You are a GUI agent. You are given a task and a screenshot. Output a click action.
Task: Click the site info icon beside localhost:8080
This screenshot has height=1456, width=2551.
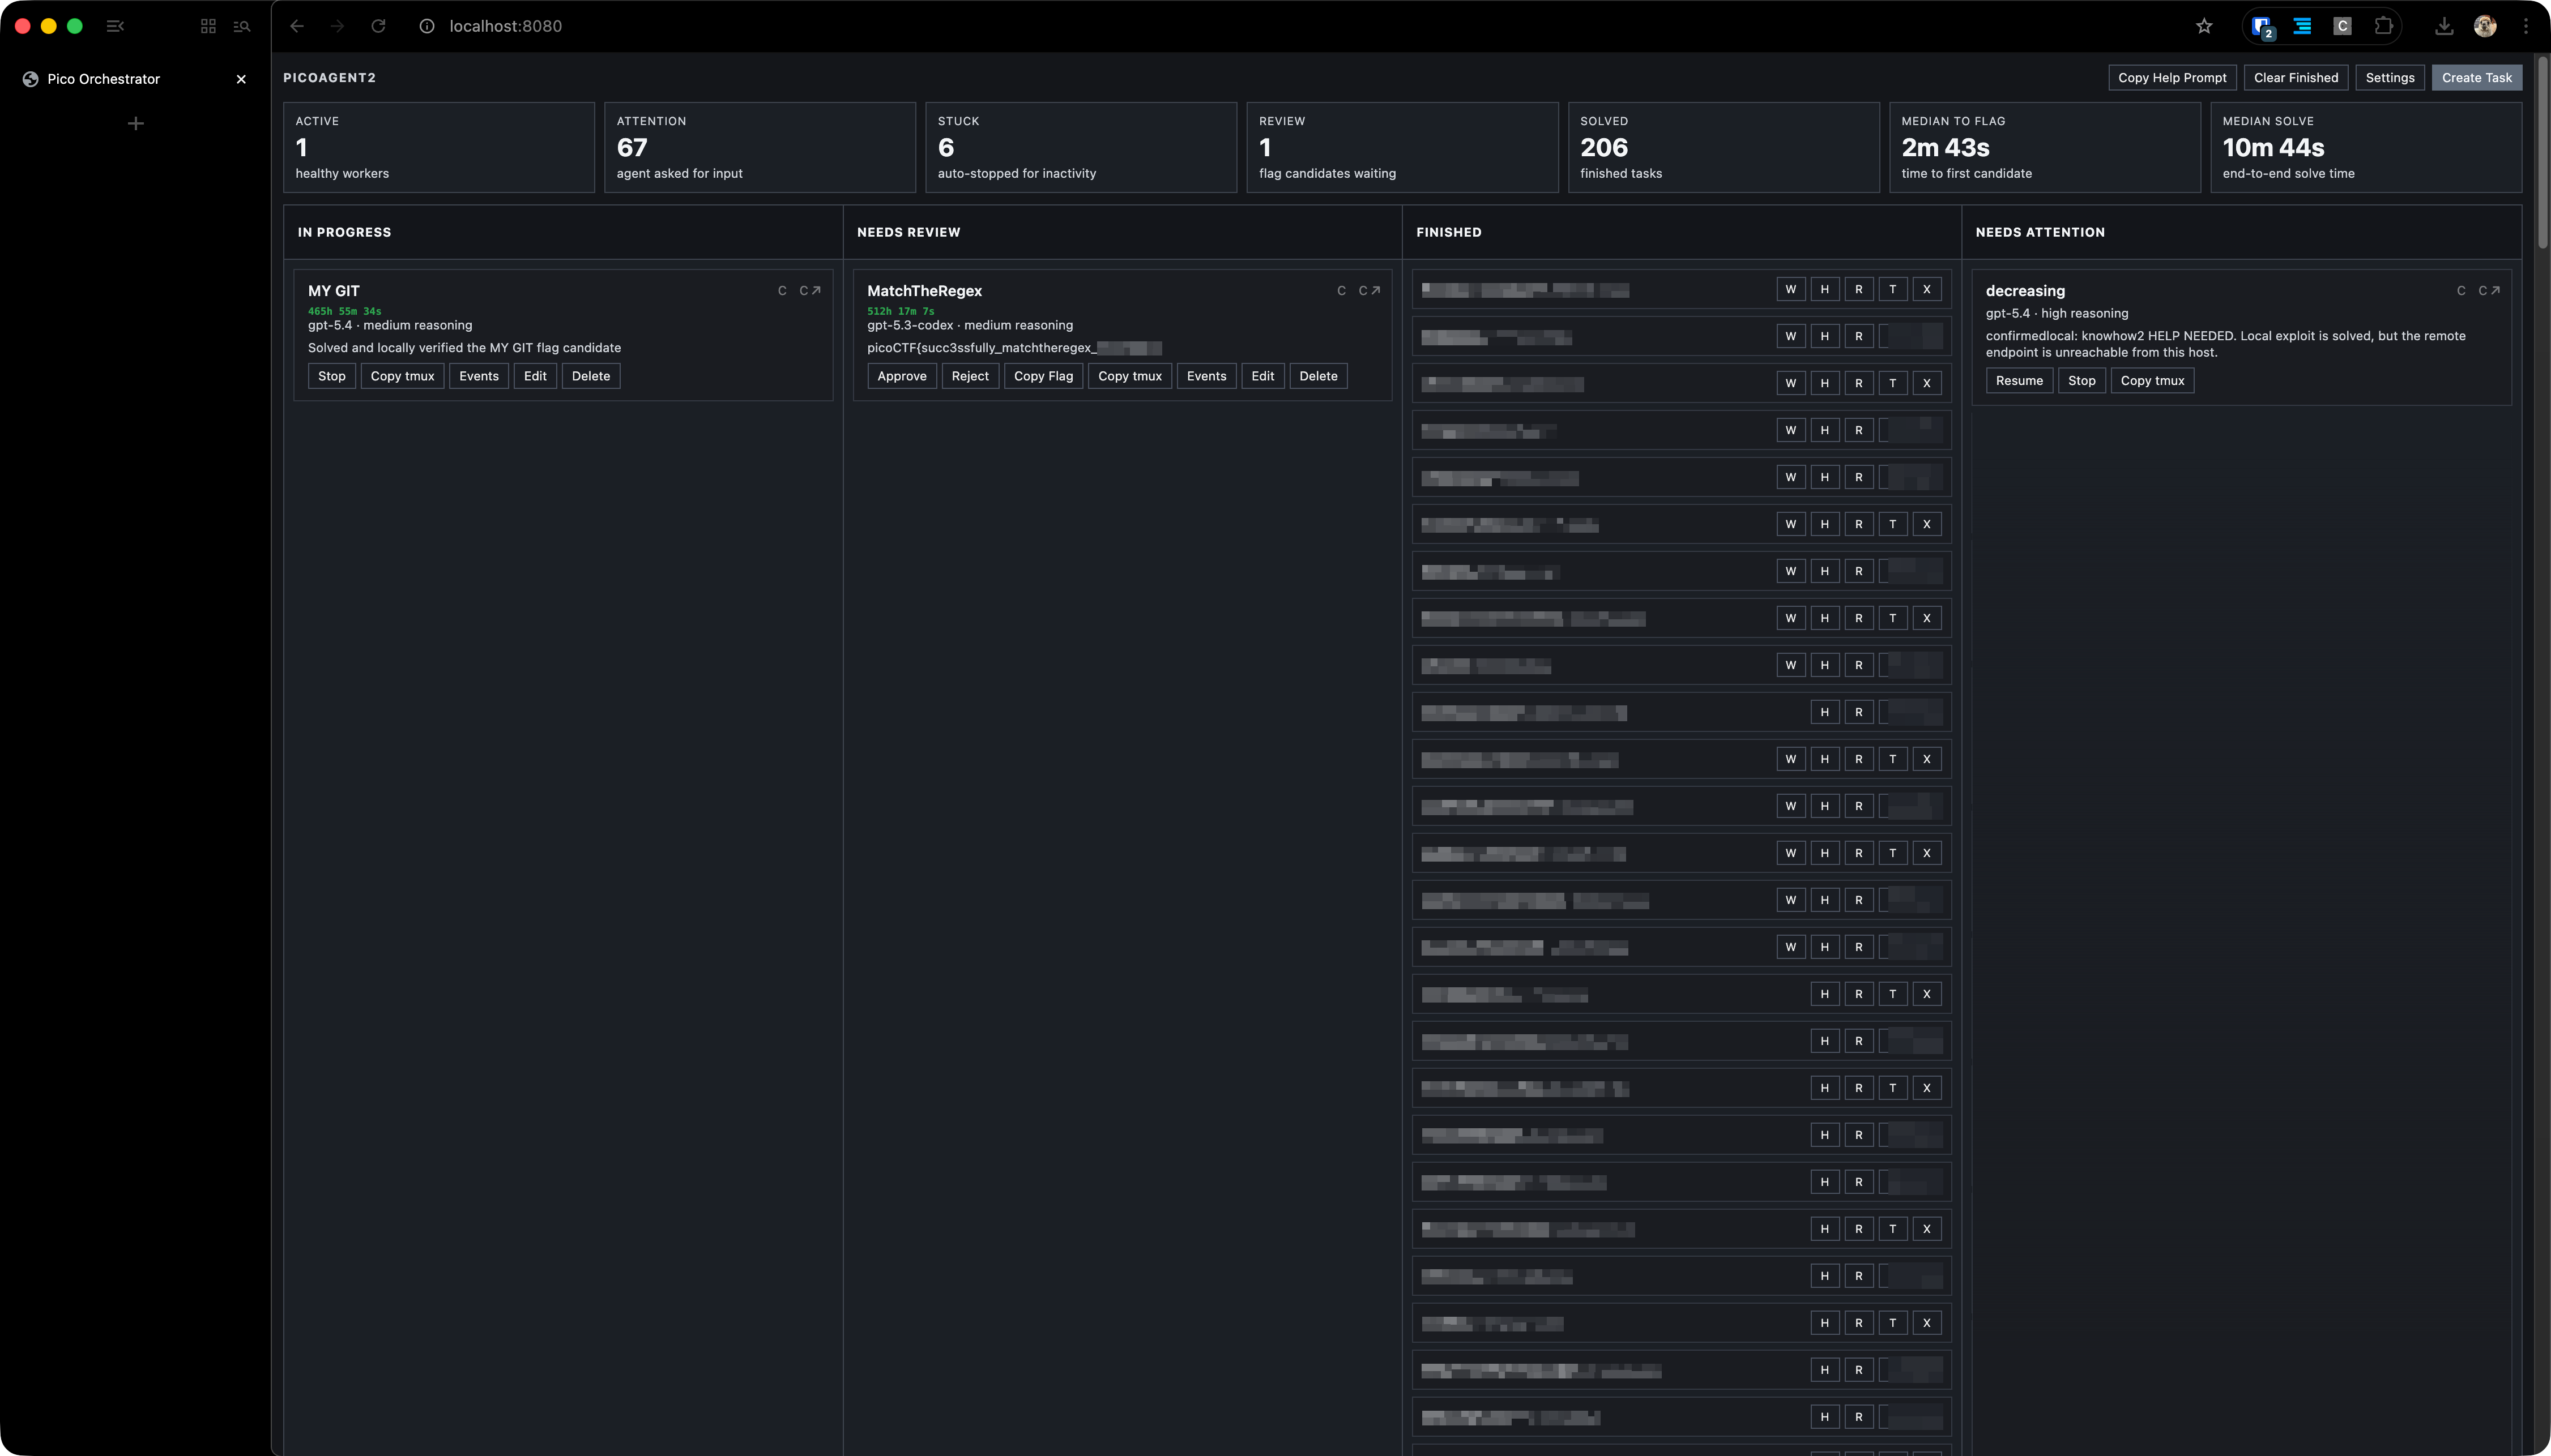pos(426,27)
